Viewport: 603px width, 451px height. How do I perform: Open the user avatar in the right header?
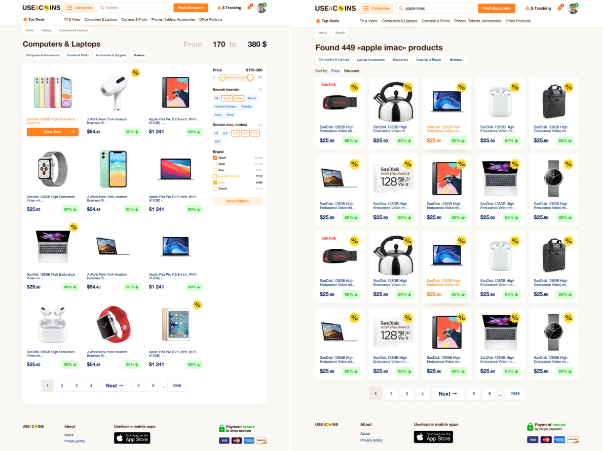point(573,8)
